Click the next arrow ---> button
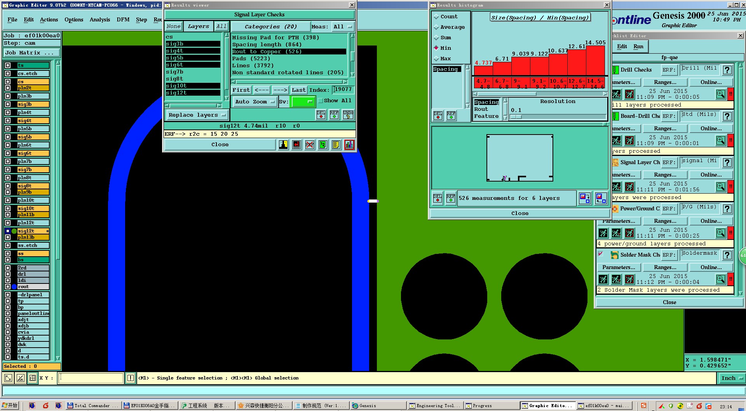The width and height of the screenshot is (746, 411). click(x=280, y=90)
